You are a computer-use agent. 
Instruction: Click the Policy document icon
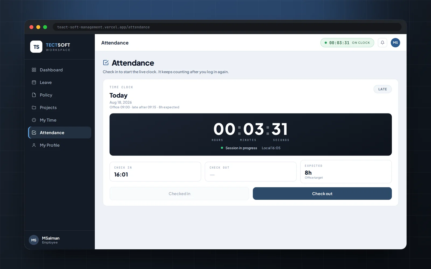pyautogui.click(x=34, y=95)
